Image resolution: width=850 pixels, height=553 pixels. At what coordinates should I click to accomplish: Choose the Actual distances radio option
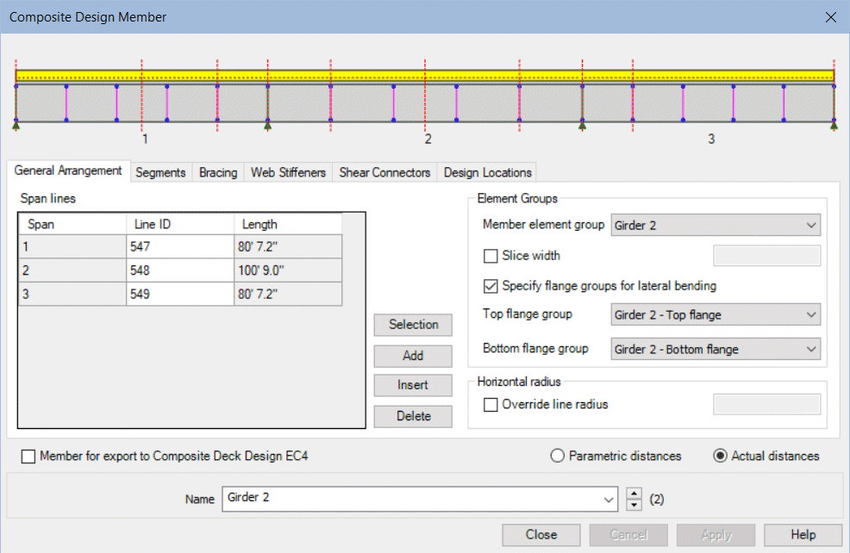coord(721,457)
